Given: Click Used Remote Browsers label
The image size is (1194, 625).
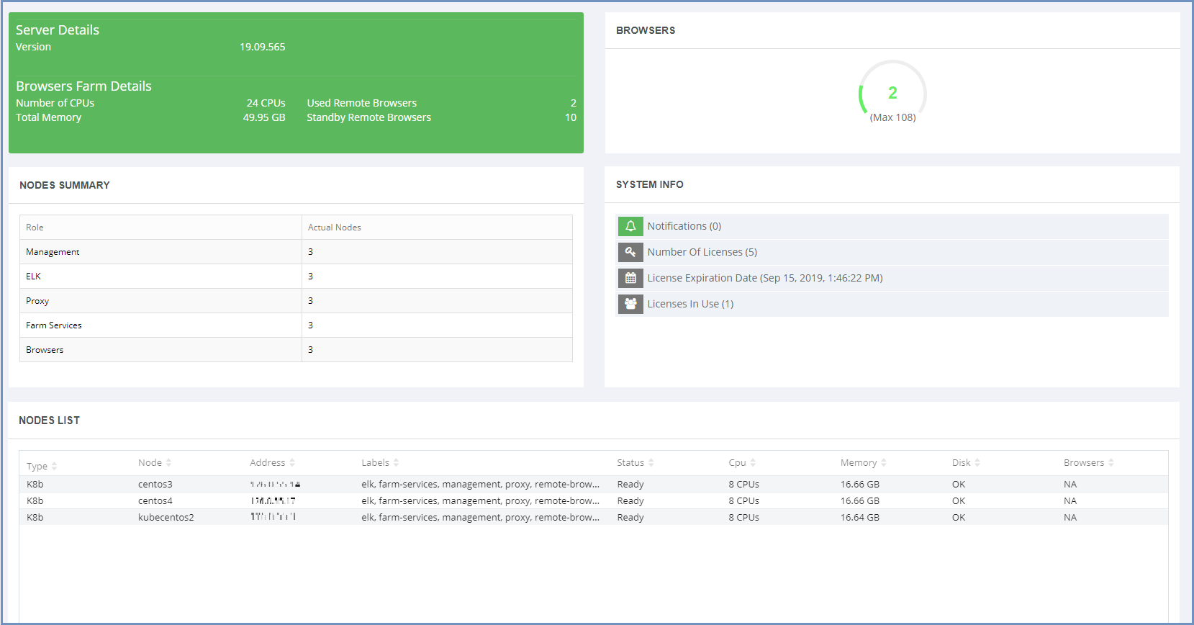Looking at the screenshot, I should coord(362,103).
